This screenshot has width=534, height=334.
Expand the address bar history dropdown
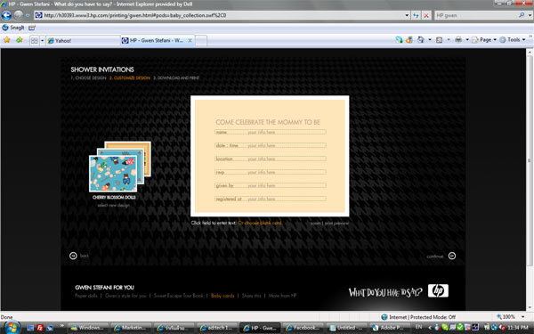(x=407, y=15)
